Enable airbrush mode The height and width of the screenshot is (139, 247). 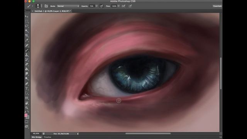pyautogui.click(x=123, y=6)
